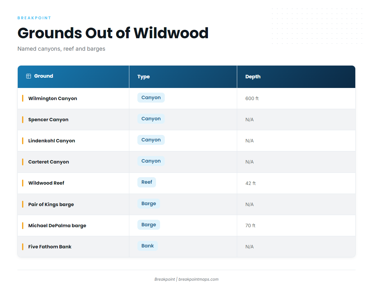Click the N/A depth for Spencer Canyon

tap(250, 120)
